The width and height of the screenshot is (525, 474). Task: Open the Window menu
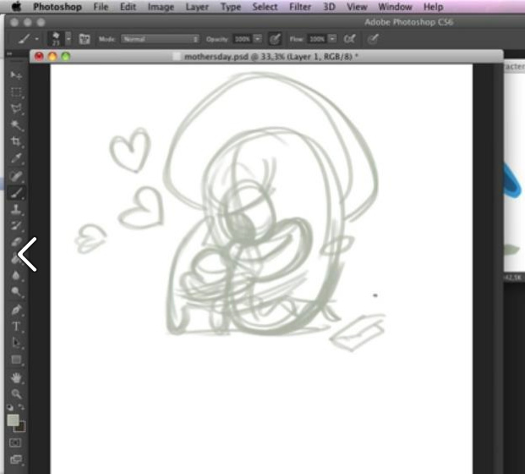pos(395,7)
